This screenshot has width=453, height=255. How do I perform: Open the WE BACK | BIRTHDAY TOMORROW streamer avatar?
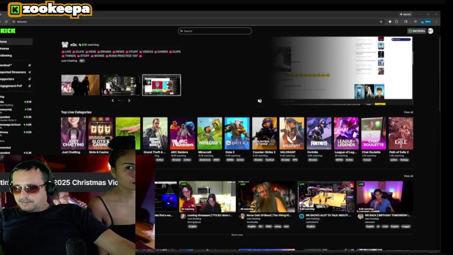(361, 216)
